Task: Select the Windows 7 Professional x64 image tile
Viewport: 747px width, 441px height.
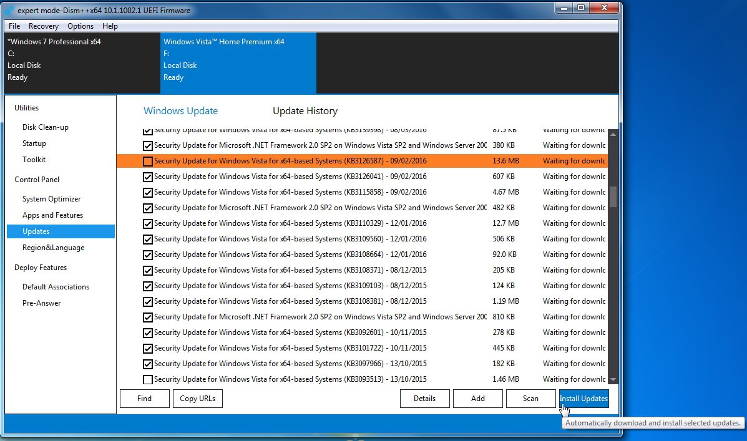Action: pyautogui.click(x=82, y=63)
